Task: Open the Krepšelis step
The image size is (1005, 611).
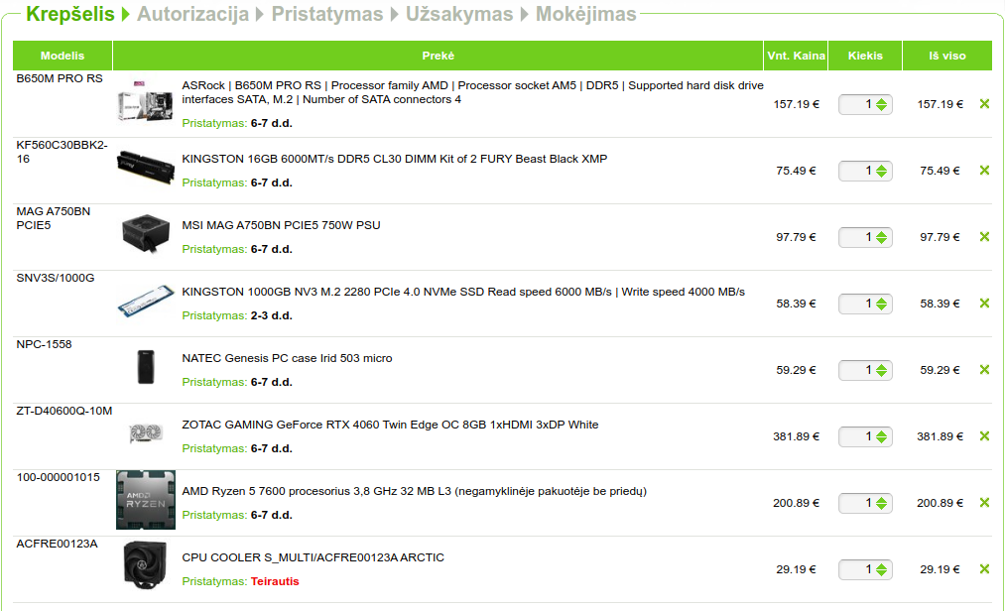Action: (x=69, y=14)
